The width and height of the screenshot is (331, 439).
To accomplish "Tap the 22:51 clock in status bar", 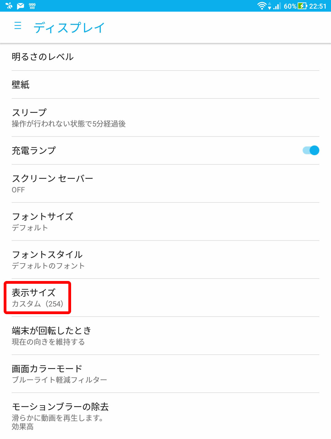I will click(x=318, y=6).
